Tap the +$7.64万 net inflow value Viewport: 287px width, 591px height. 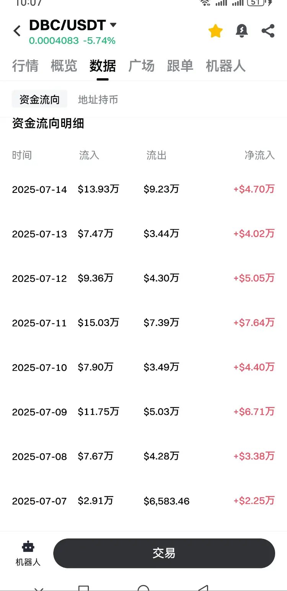254,323
